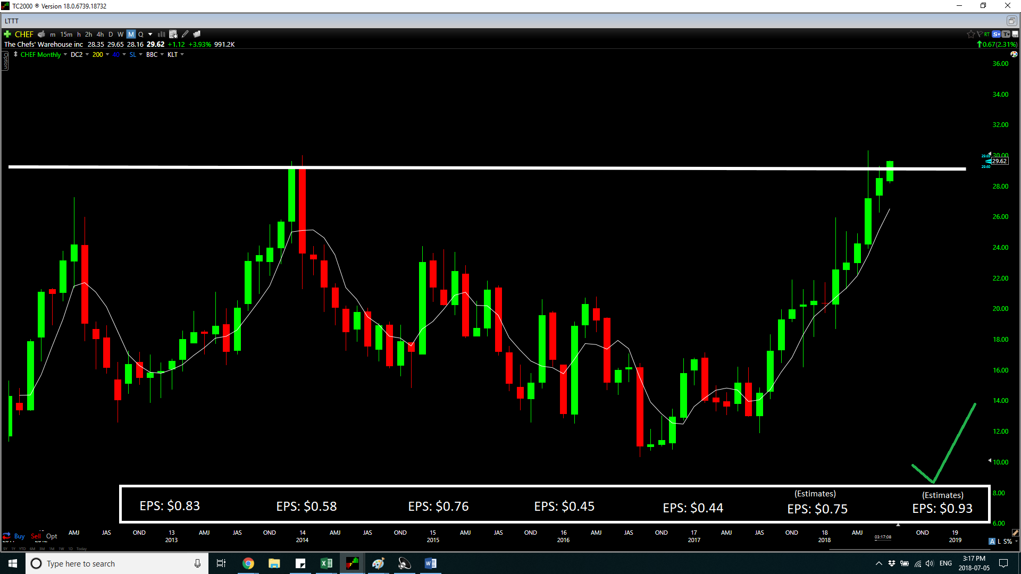Open Word from taskbar
1021x574 pixels.
click(431, 563)
